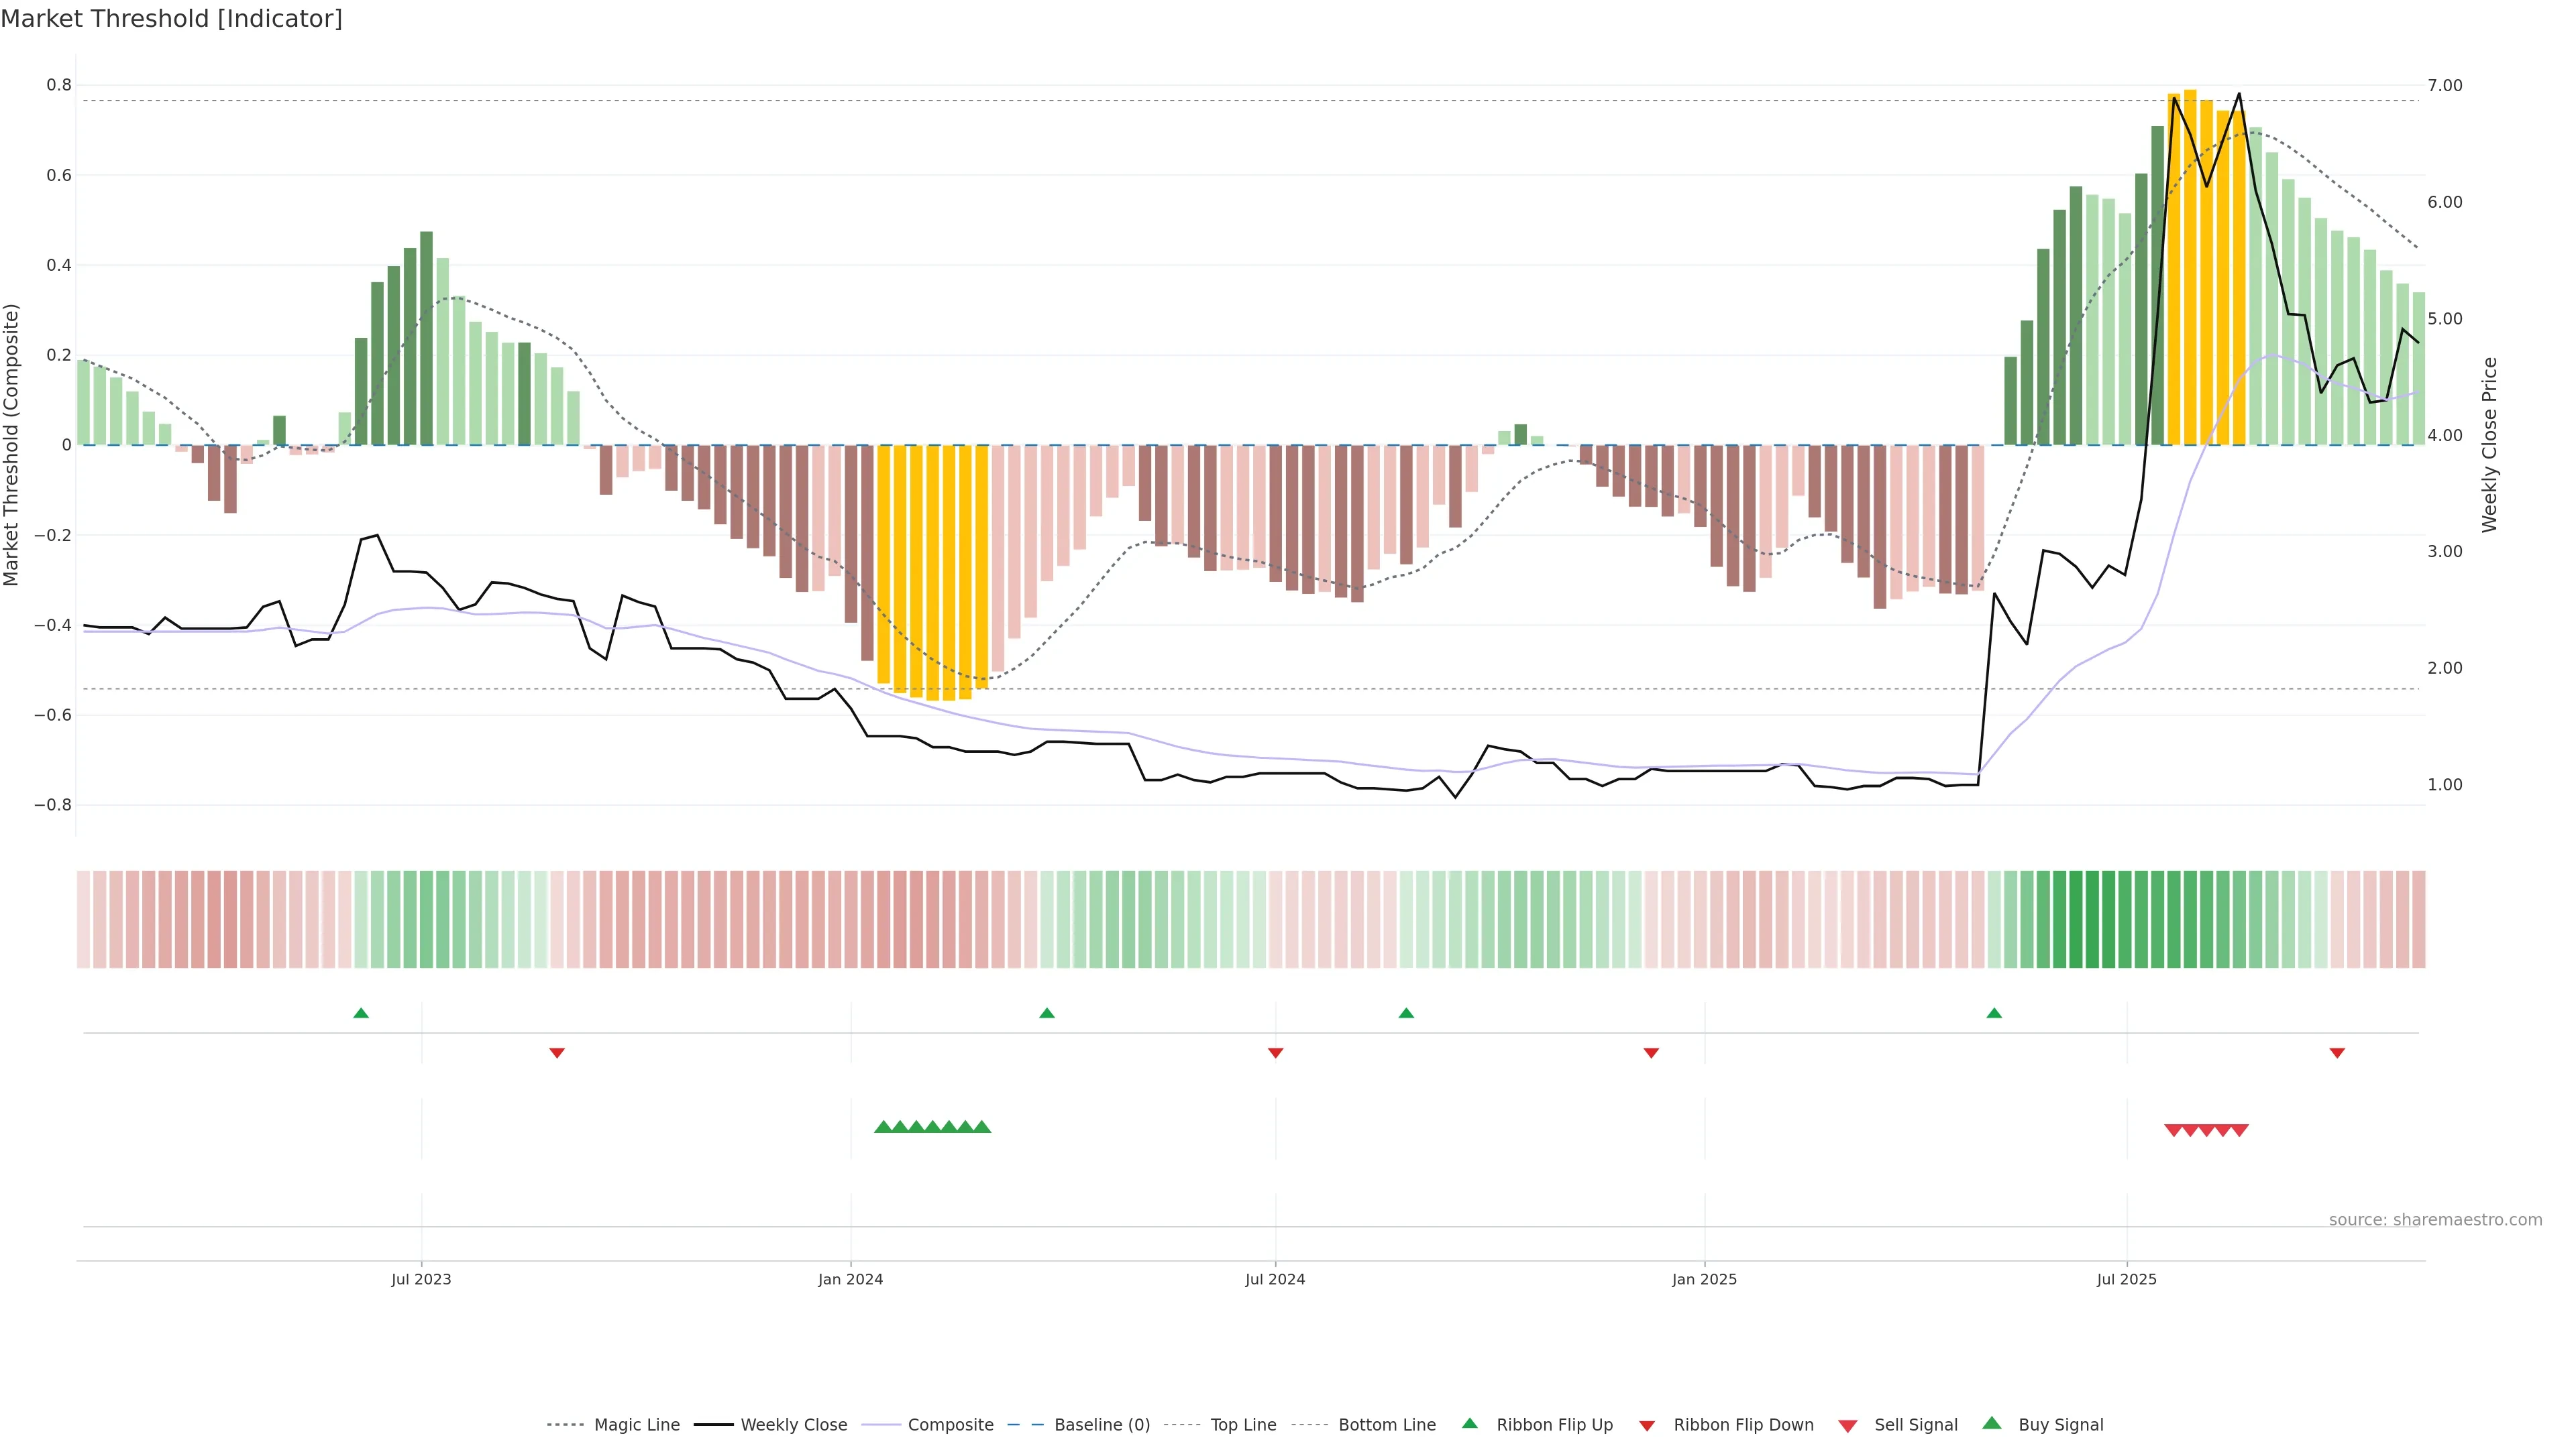This screenshot has width=2576, height=1448.
Task: Click the Jan 2025 x-axis label
Action: click(x=1704, y=1279)
